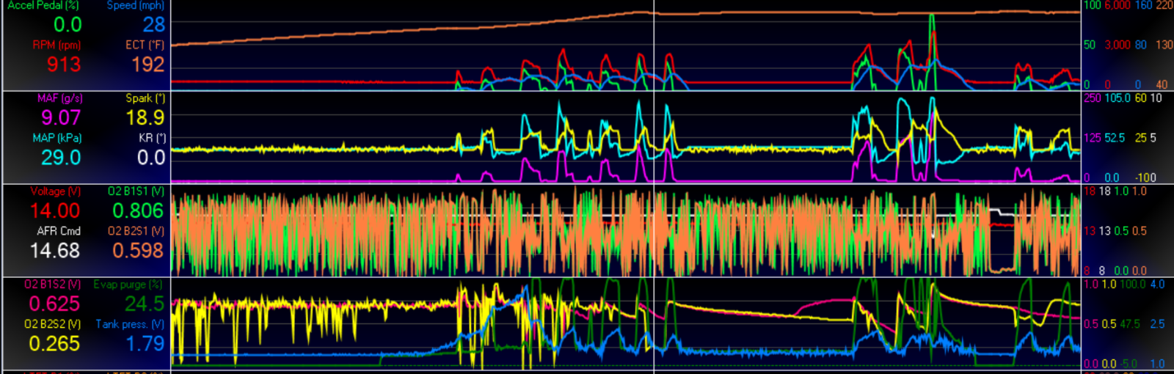Click the 52.5 MAP axis midpoint
This screenshot has height=374, width=1174.
pyautogui.click(x=1115, y=138)
